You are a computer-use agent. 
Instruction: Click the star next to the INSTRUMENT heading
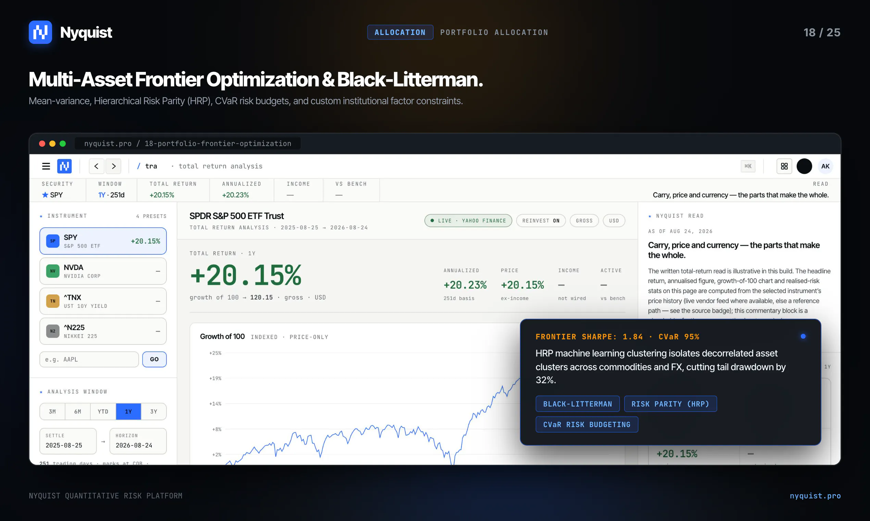coord(41,216)
